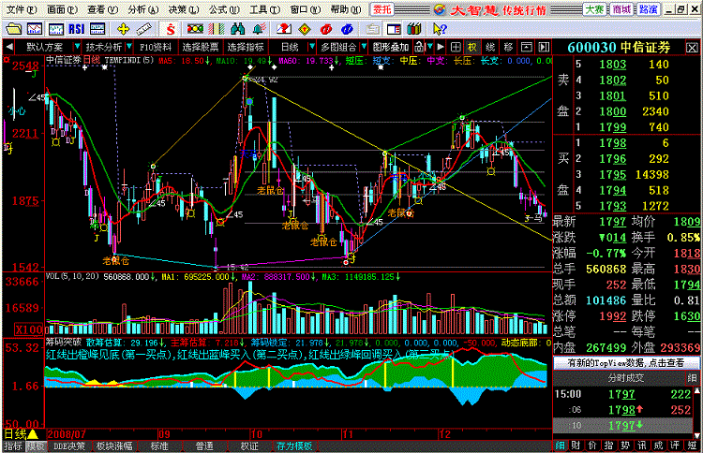Click the window-box icon next to 移
The width and height of the screenshot is (703, 453).
(527, 47)
